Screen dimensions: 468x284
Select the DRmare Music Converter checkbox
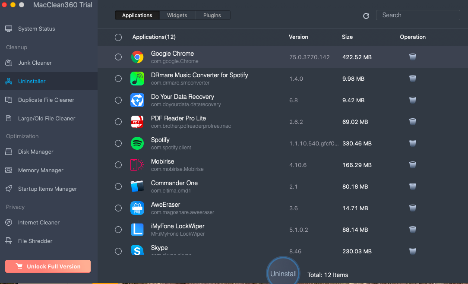click(x=118, y=79)
